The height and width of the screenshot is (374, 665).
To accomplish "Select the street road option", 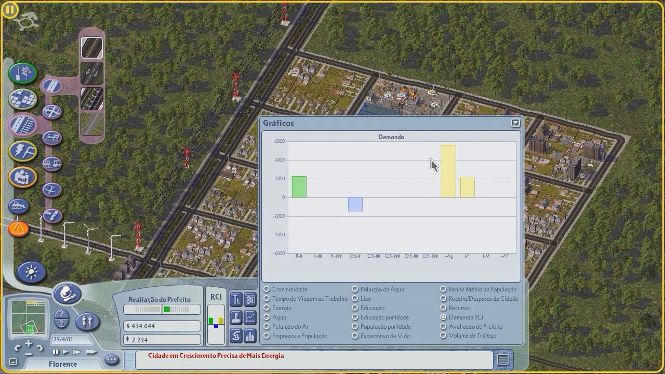I will [92, 124].
